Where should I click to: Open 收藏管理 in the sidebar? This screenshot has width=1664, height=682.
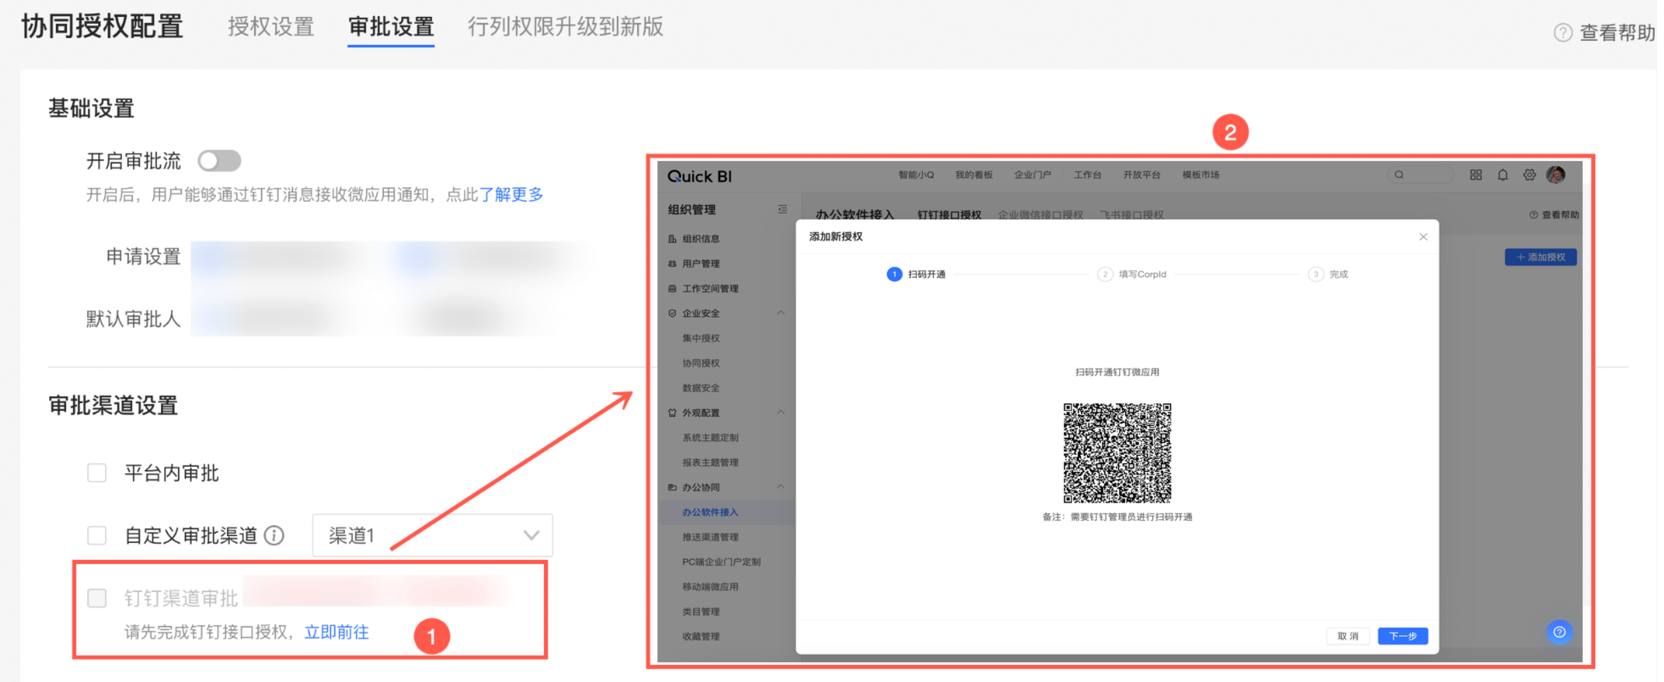click(701, 636)
